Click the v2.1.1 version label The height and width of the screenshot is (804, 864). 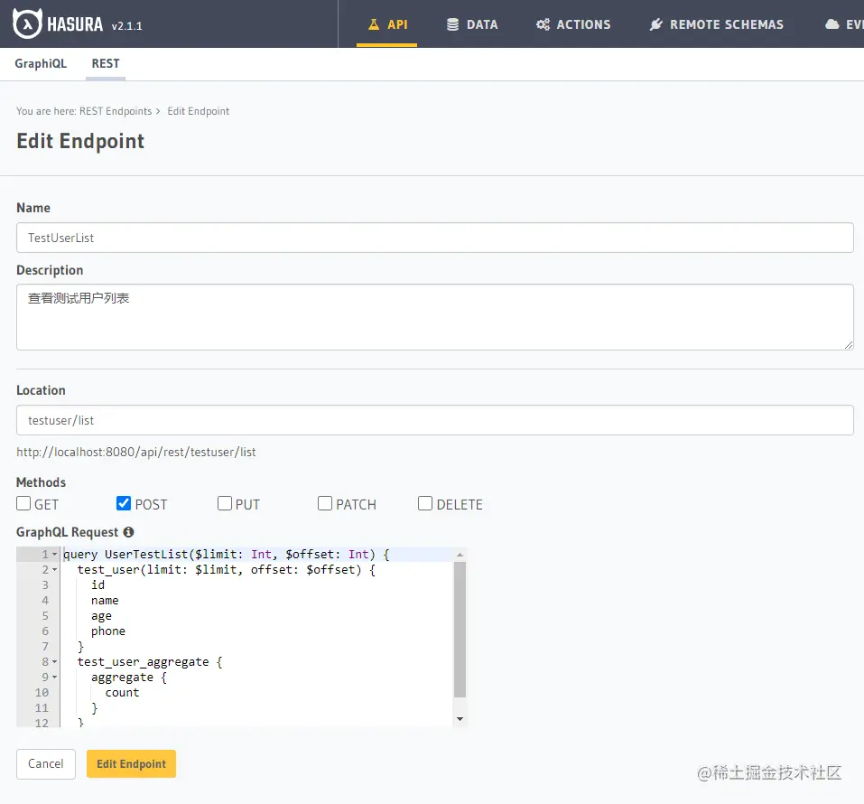[126, 26]
